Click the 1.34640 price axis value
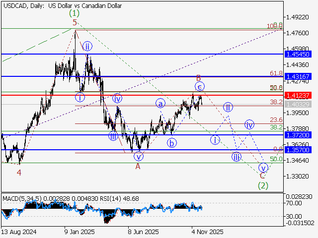 coord(297,161)
